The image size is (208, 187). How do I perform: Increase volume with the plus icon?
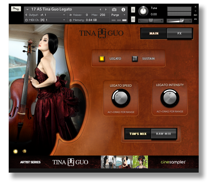pyautogui.click(x=190, y=21)
